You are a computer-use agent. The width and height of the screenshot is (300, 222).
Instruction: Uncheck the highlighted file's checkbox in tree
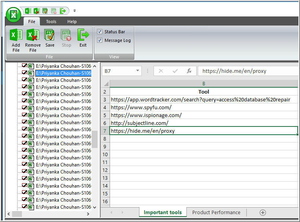24,73
